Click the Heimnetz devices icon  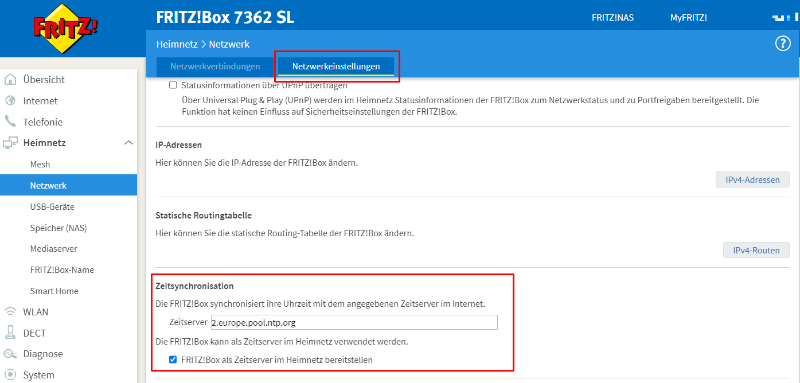(x=10, y=143)
